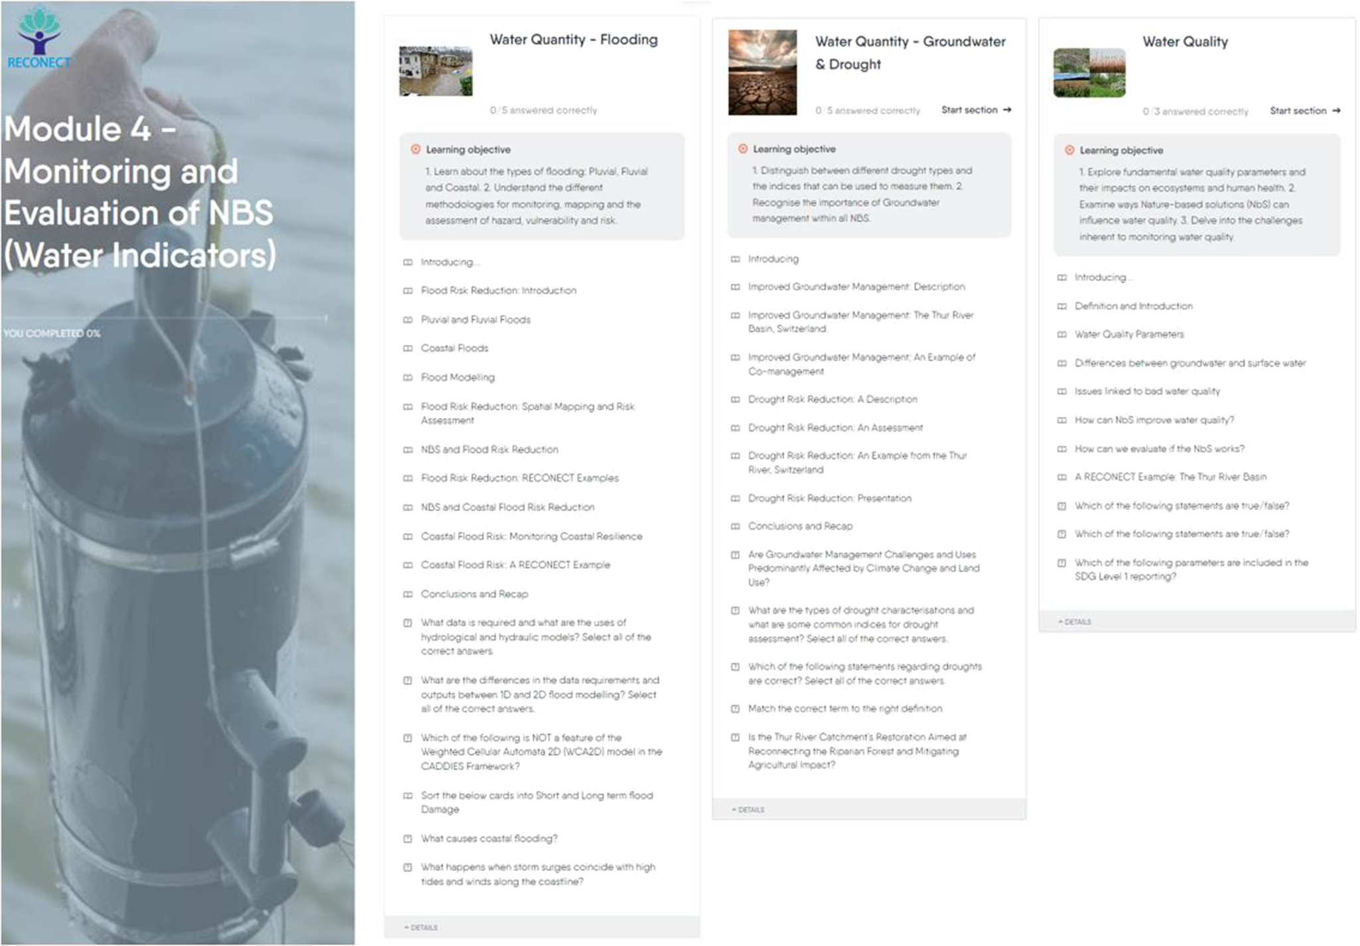This screenshot has height=946, width=1360.
Task: Open Conclusions and Recap in Groundwater section
Action: tap(800, 526)
